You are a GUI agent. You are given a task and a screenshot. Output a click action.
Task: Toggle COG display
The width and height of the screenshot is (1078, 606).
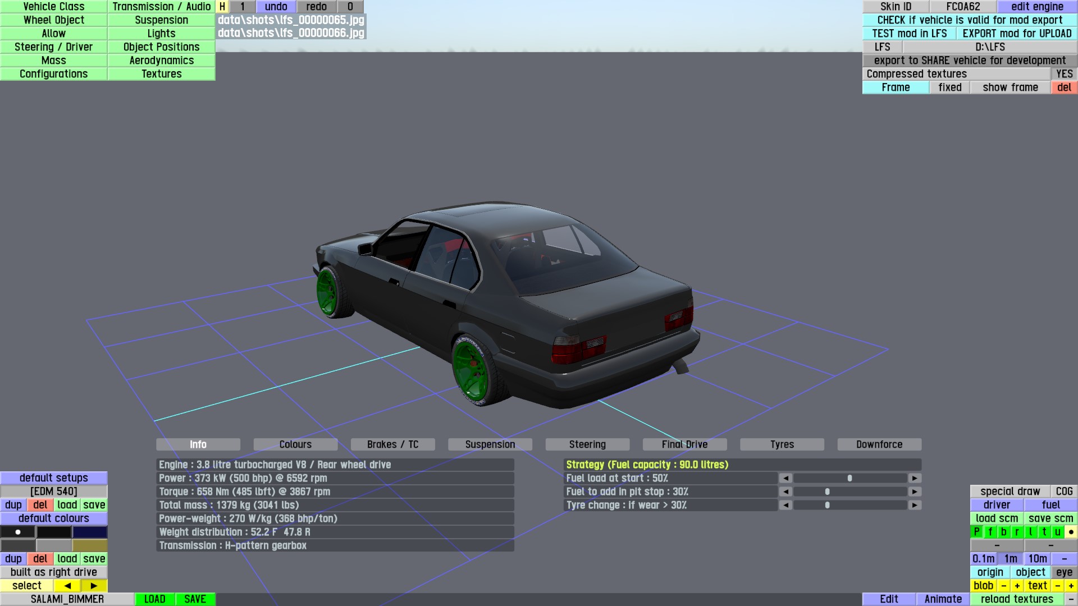click(x=1063, y=492)
